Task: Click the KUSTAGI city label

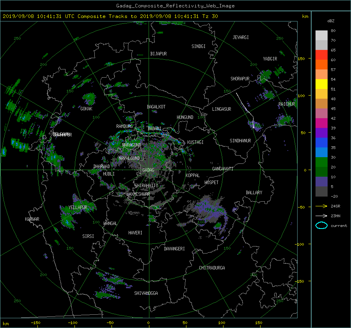Action: [x=195, y=142]
